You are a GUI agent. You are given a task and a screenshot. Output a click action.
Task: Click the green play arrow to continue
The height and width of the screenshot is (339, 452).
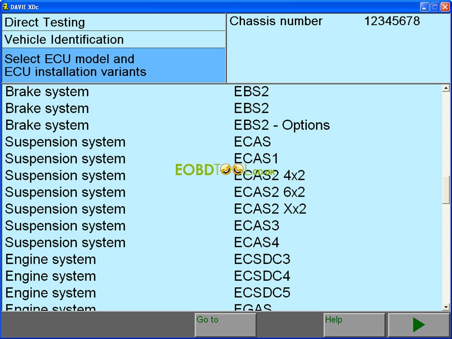419,325
